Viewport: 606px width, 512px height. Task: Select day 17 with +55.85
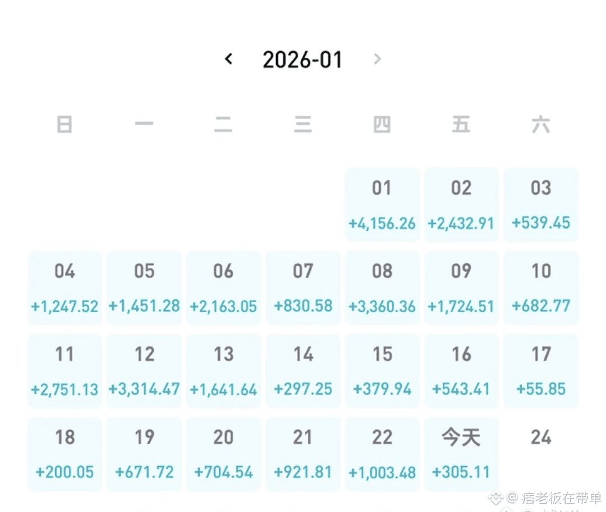[541, 371]
